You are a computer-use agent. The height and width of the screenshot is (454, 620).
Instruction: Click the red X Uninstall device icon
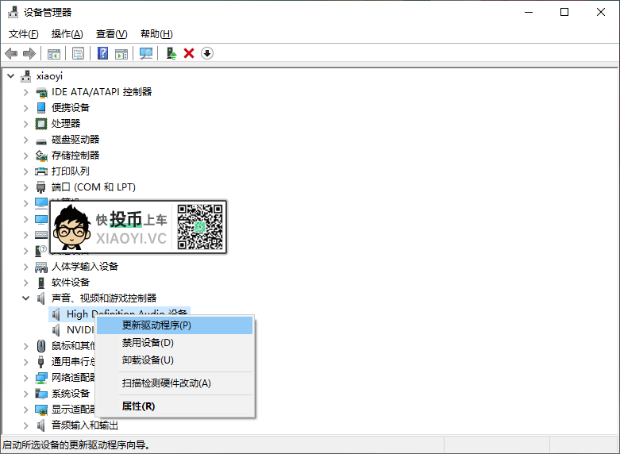coord(189,53)
